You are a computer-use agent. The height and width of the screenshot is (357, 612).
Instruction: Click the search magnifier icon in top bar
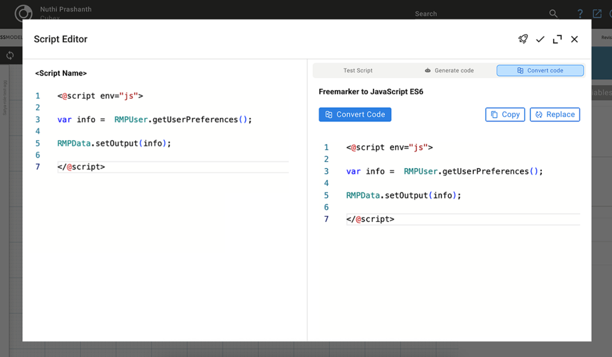coord(554,14)
